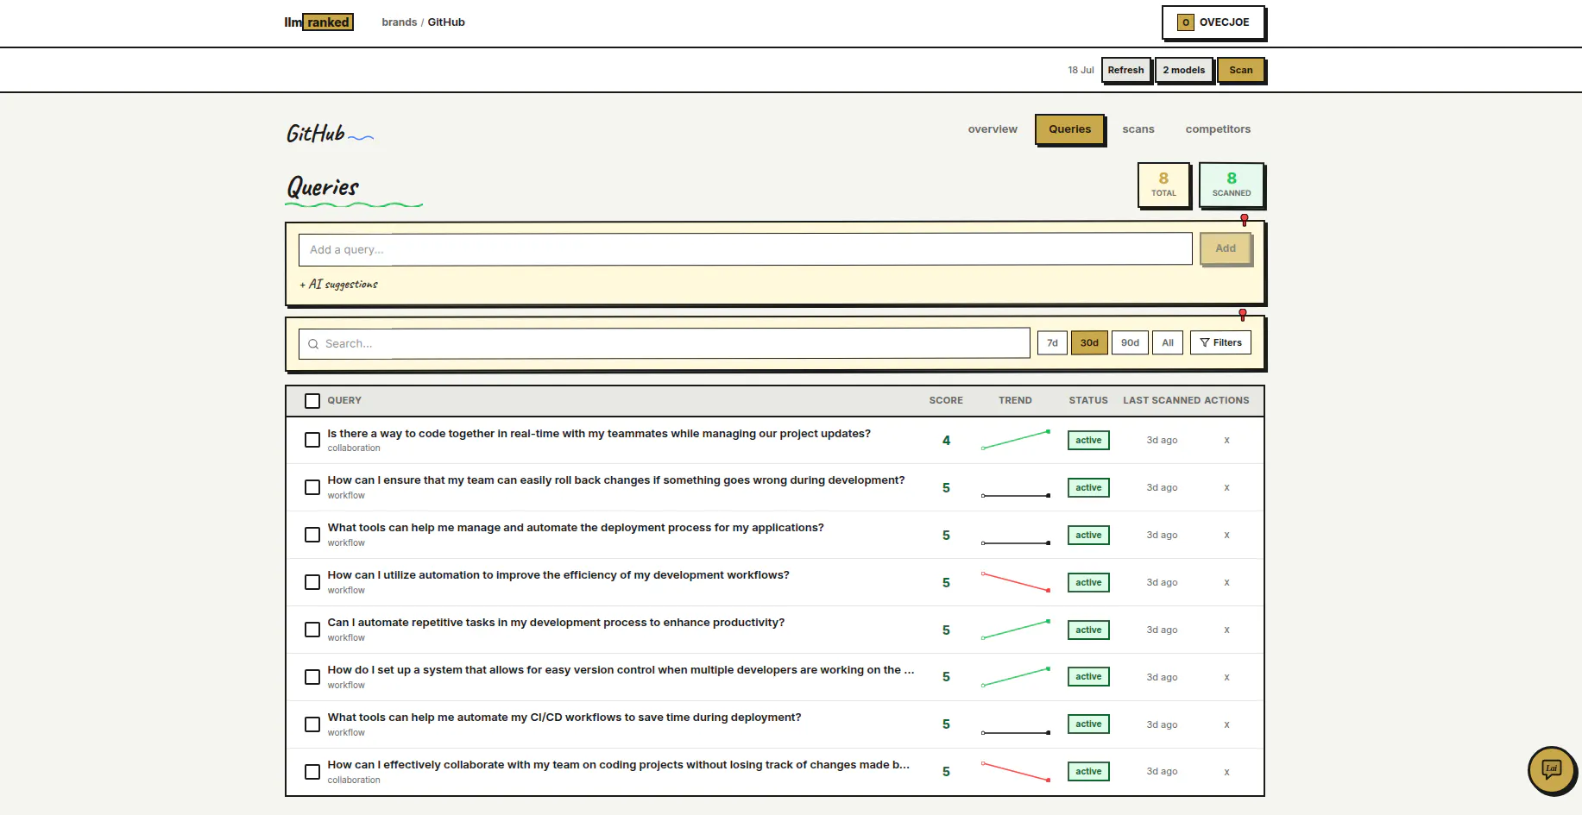Focus the Add a query field
The height and width of the screenshot is (815, 1582).
pyautogui.click(x=746, y=249)
